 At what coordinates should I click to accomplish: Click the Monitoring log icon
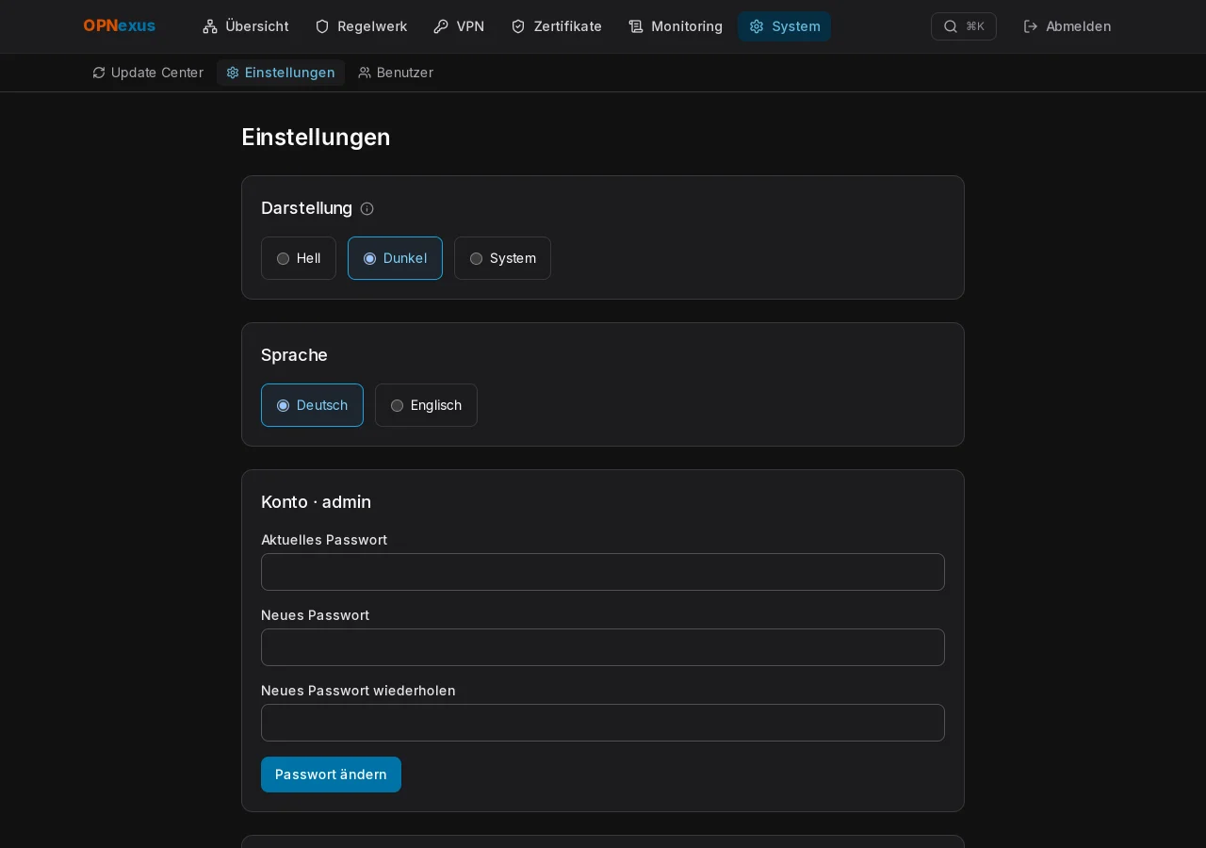click(636, 26)
